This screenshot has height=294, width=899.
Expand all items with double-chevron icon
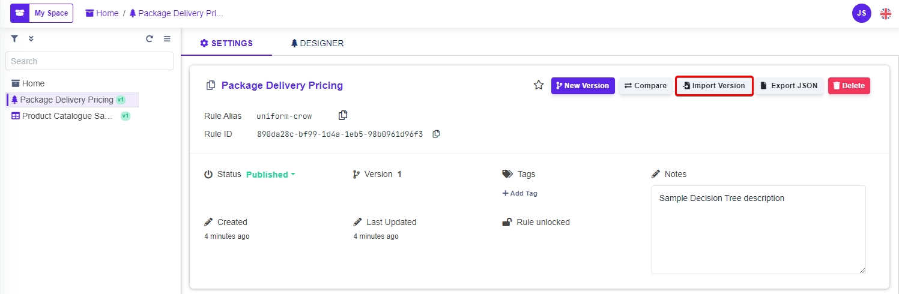(x=31, y=38)
